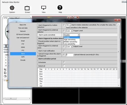Toggle Alarm mail notification checkbox
This screenshot has width=127, height=105.
[64, 51]
